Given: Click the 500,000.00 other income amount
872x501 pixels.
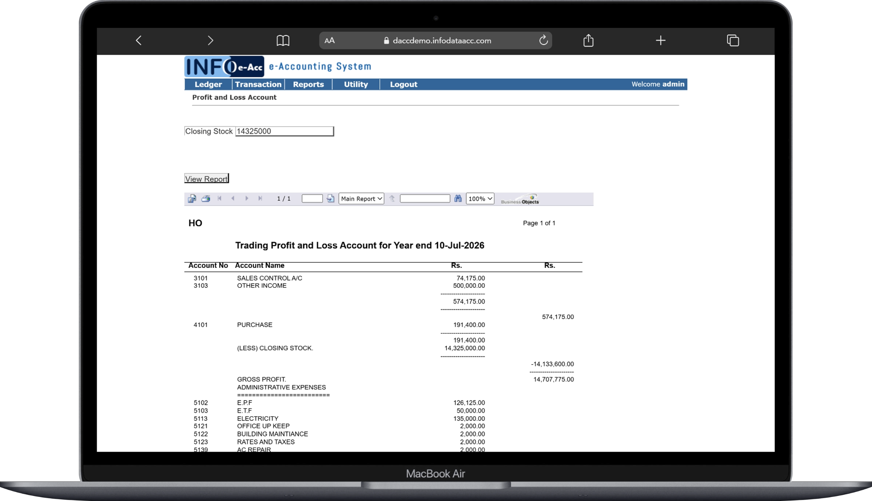Looking at the screenshot, I should pyautogui.click(x=469, y=286).
